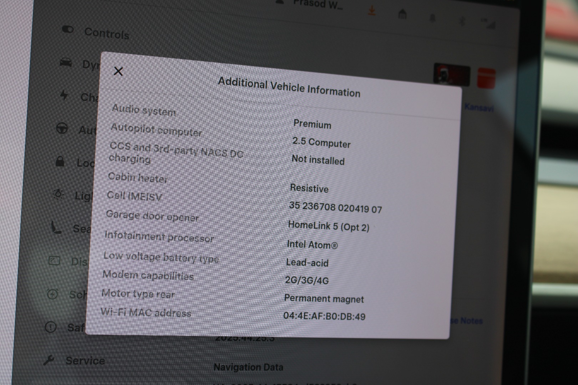
Task: Click the Kansavi link
Action: coord(479,107)
